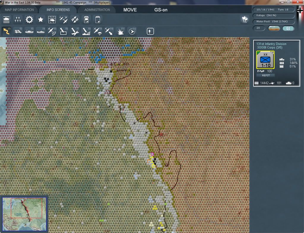Select the F1 move mode icon
Screen dimensions: 304x233
coord(7,31)
